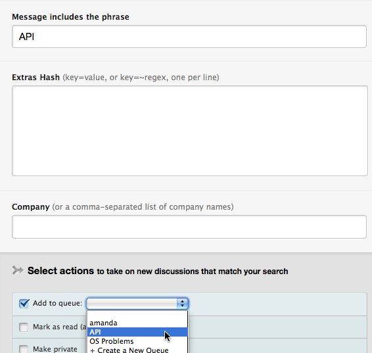Viewport: 372px width, 353px height.
Task: Uncheck the Add to queue checkbox
Action: coord(24,304)
